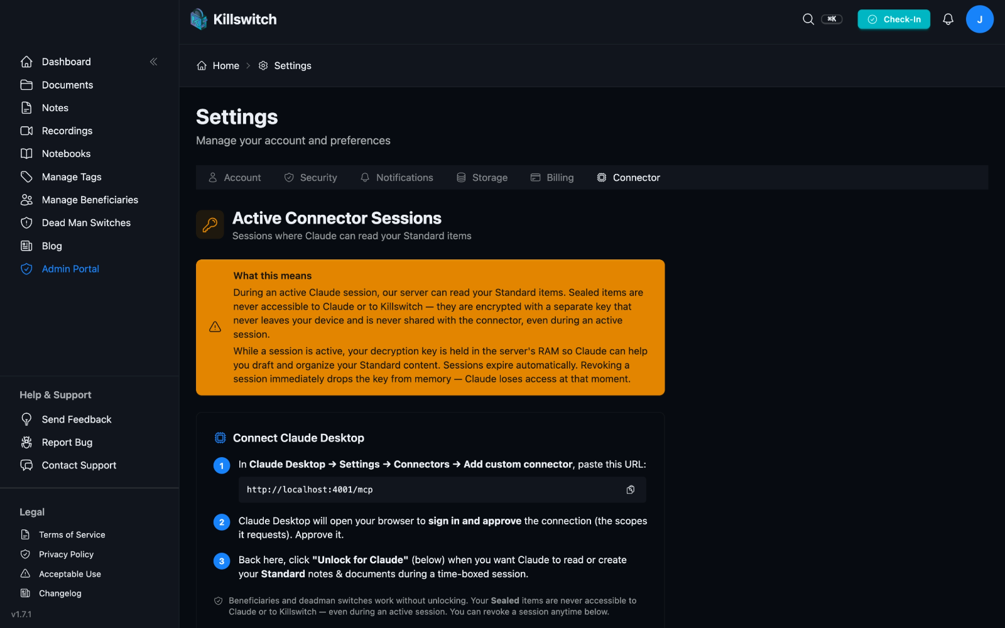Select the Connector tab
The image size is (1005, 628).
[628, 178]
